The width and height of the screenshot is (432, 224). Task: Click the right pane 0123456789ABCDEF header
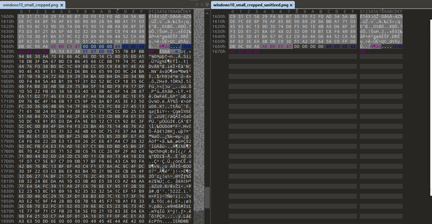tap(381, 12)
